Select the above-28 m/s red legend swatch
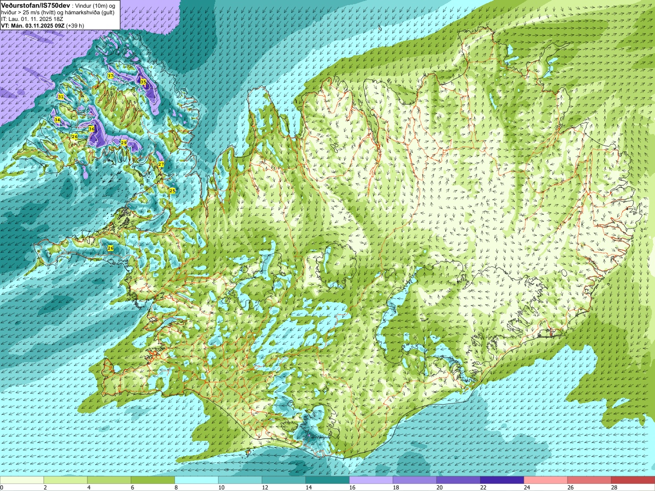 click(x=633, y=480)
